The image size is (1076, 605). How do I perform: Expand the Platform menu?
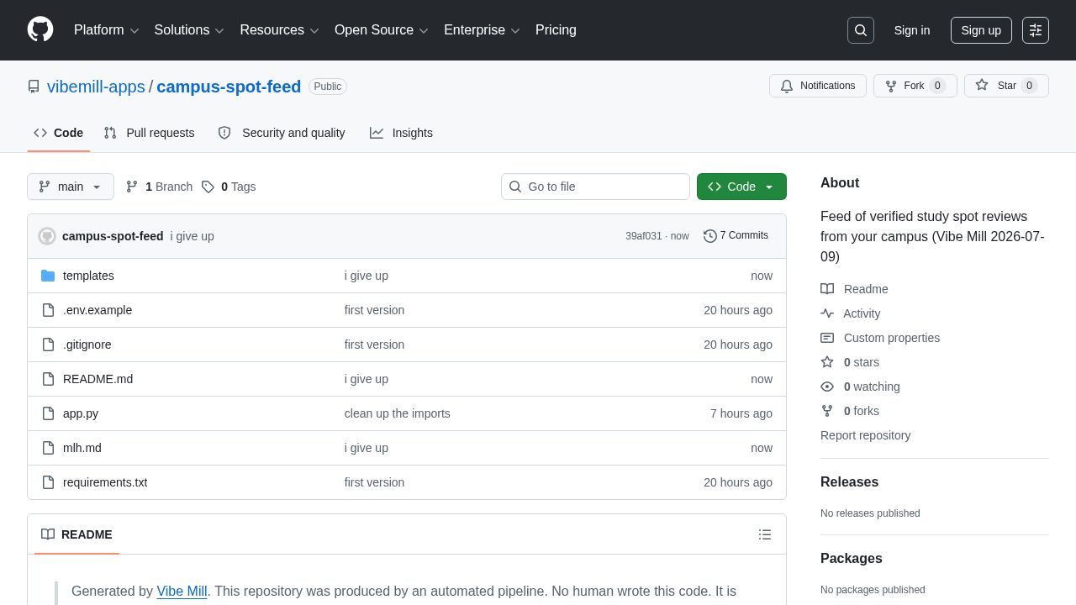tap(106, 30)
